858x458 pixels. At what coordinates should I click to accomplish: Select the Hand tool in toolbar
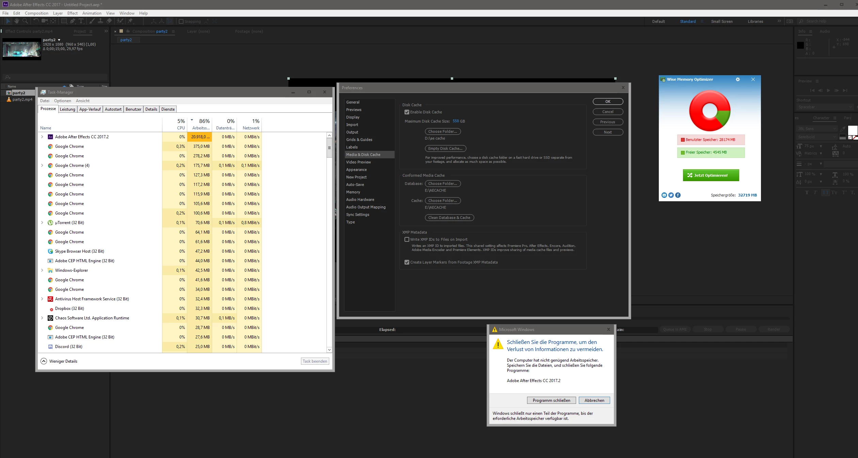(x=16, y=21)
